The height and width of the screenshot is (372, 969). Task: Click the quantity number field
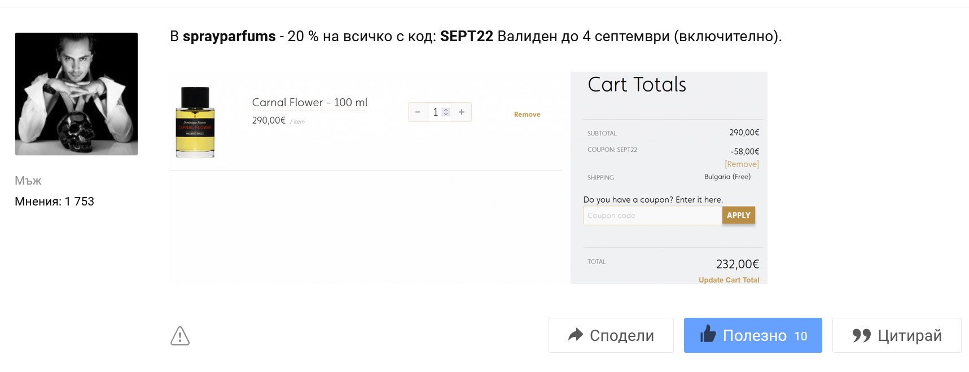435,112
